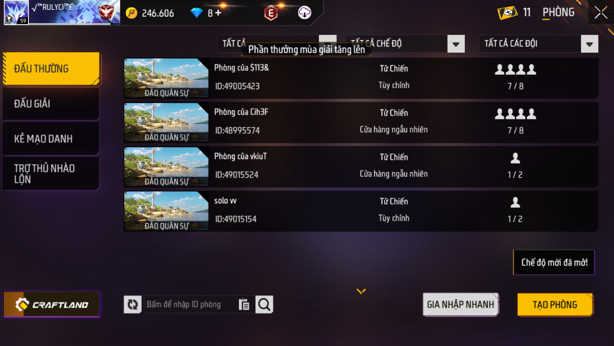Open diamond top-up via blue diamond icon
Image resolution: width=614 pixels, height=346 pixels.
click(197, 13)
